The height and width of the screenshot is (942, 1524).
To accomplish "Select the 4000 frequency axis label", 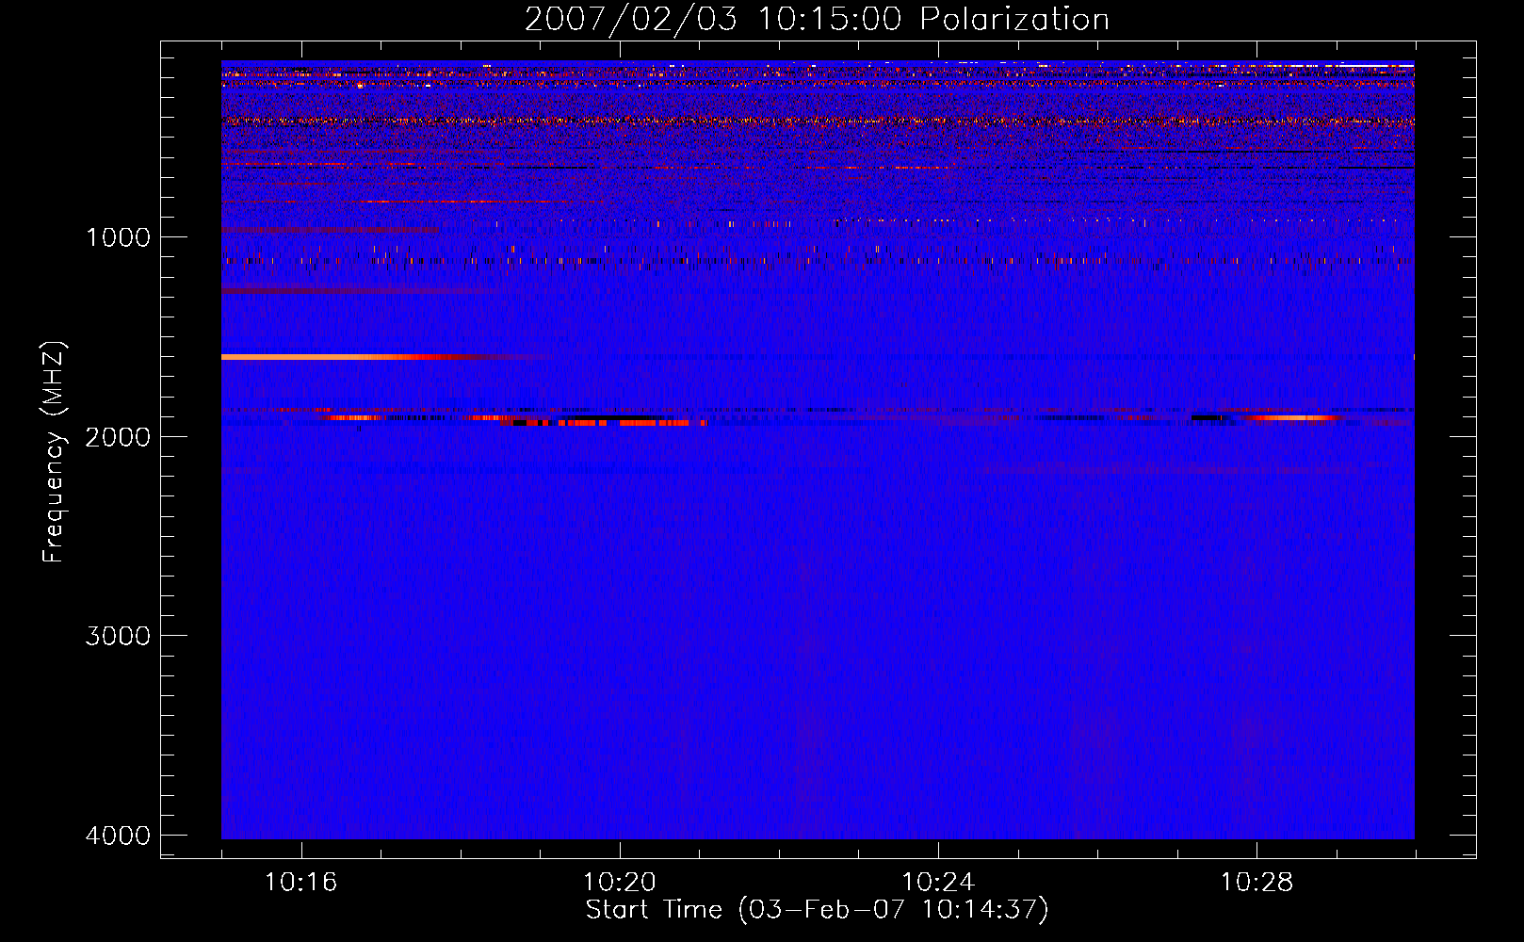I will (x=118, y=836).
